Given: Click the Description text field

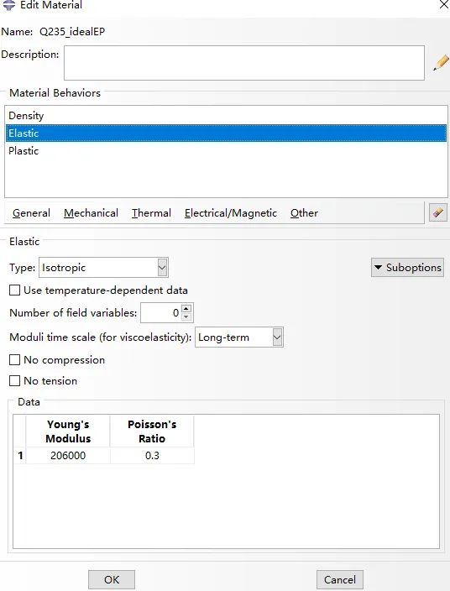Looking at the screenshot, I should tap(244, 63).
